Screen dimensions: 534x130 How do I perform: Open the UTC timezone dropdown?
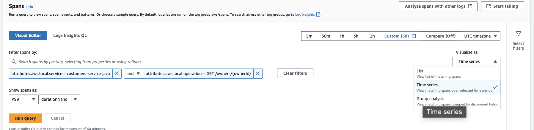pos(480,36)
